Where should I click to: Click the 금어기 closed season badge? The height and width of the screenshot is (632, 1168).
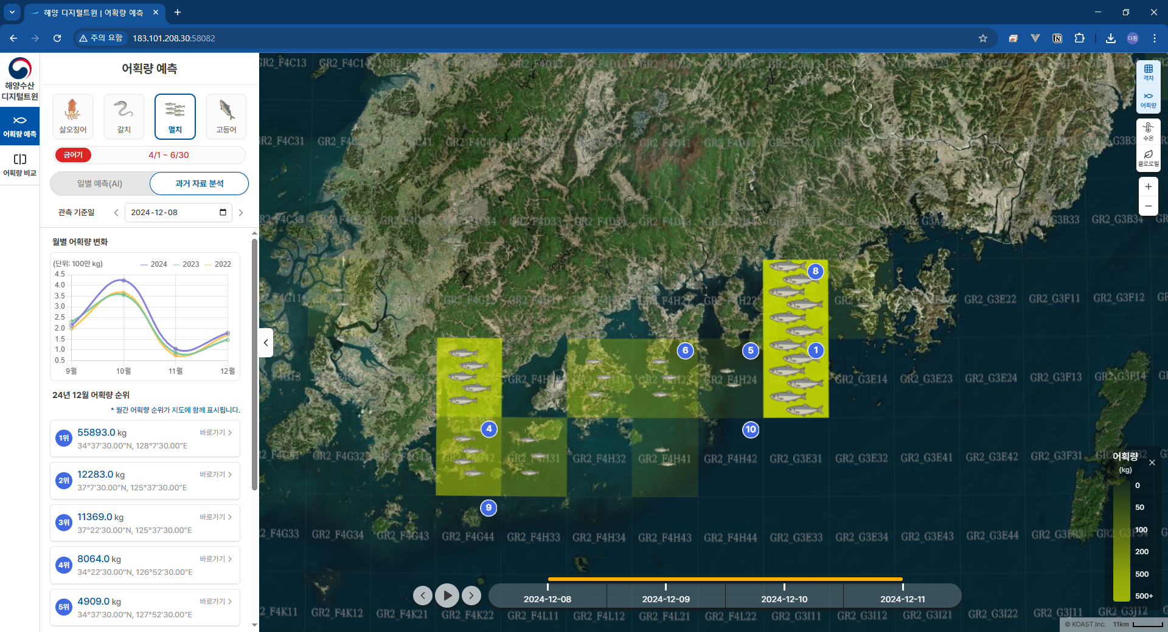point(73,155)
